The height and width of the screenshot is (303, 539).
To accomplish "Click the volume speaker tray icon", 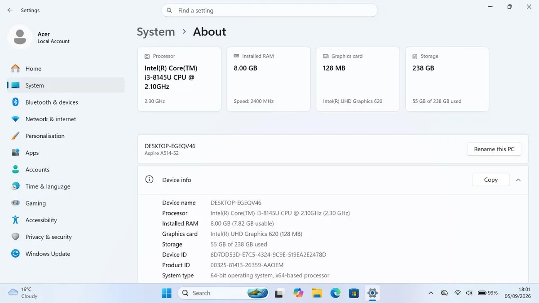I will 469,293.
